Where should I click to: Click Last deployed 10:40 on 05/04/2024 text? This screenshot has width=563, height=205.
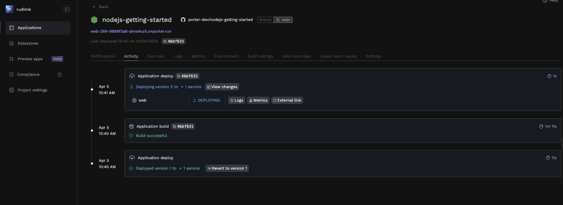tap(124, 41)
